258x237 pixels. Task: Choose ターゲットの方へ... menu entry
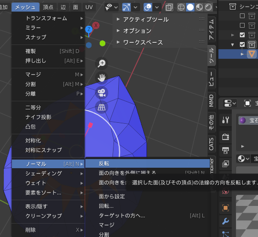(x=147, y=215)
